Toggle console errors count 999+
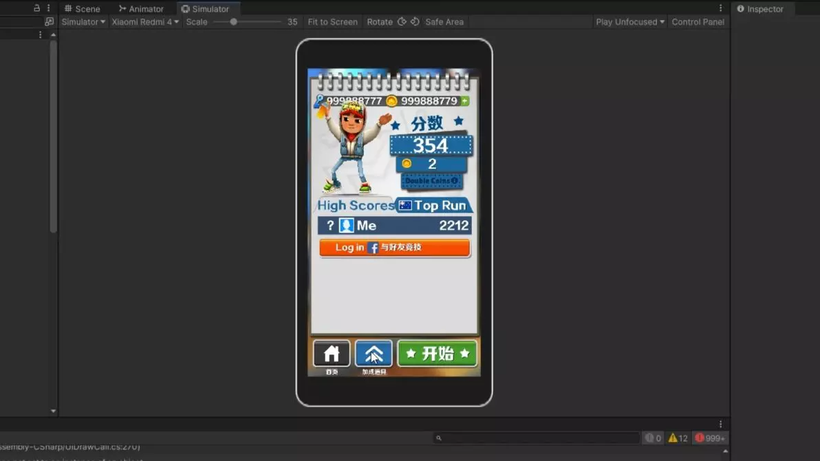The height and width of the screenshot is (461, 820). pyautogui.click(x=710, y=438)
